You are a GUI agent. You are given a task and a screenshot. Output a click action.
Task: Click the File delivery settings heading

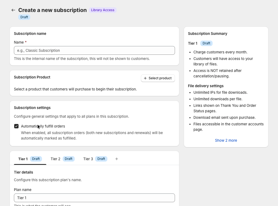coord(206,86)
